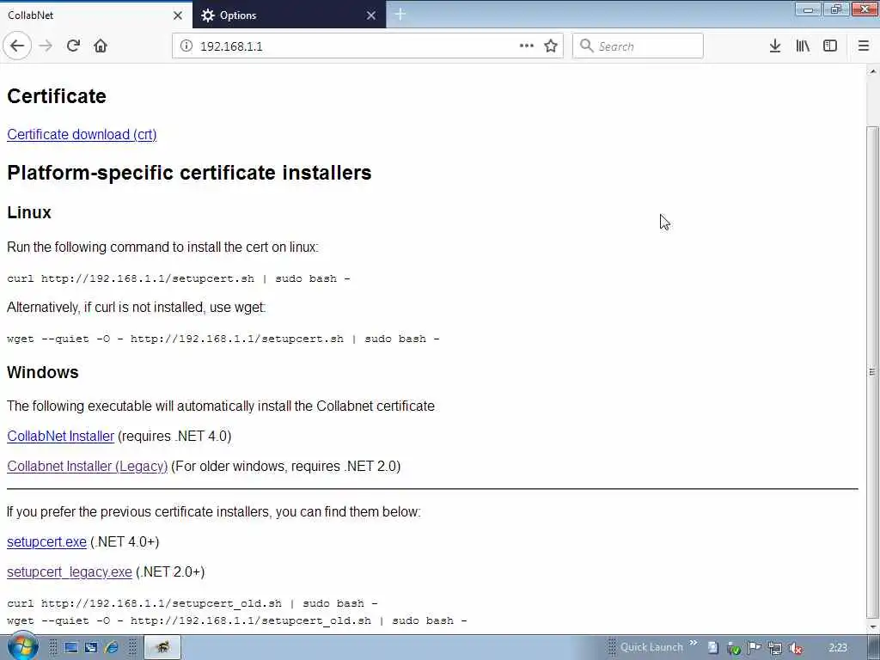This screenshot has width=880, height=660.
Task: Click the scrollbar down arrow
Action: tap(872, 626)
